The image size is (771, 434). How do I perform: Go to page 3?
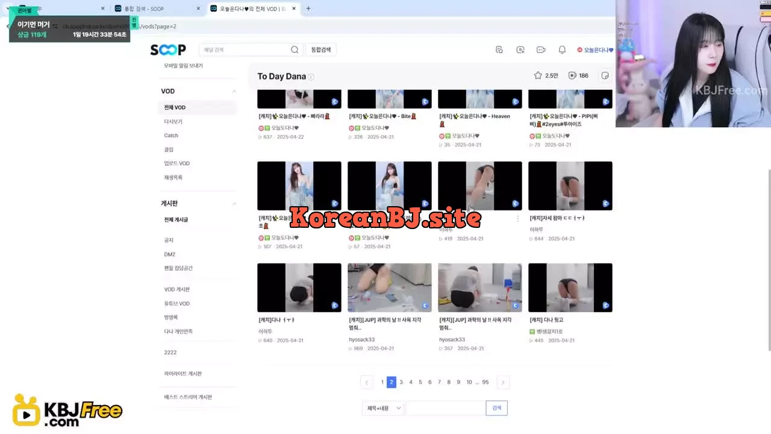pos(401,382)
